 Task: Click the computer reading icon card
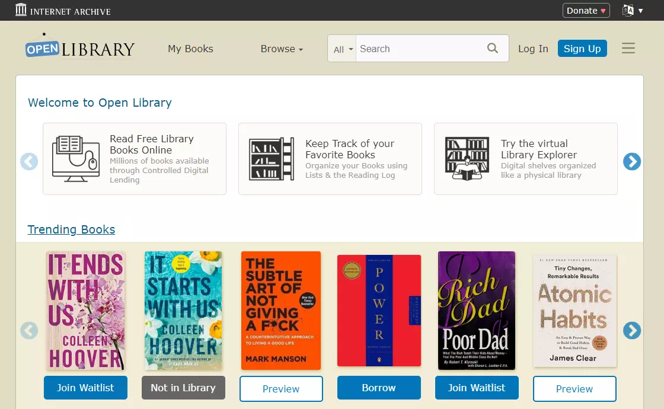(x=76, y=159)
